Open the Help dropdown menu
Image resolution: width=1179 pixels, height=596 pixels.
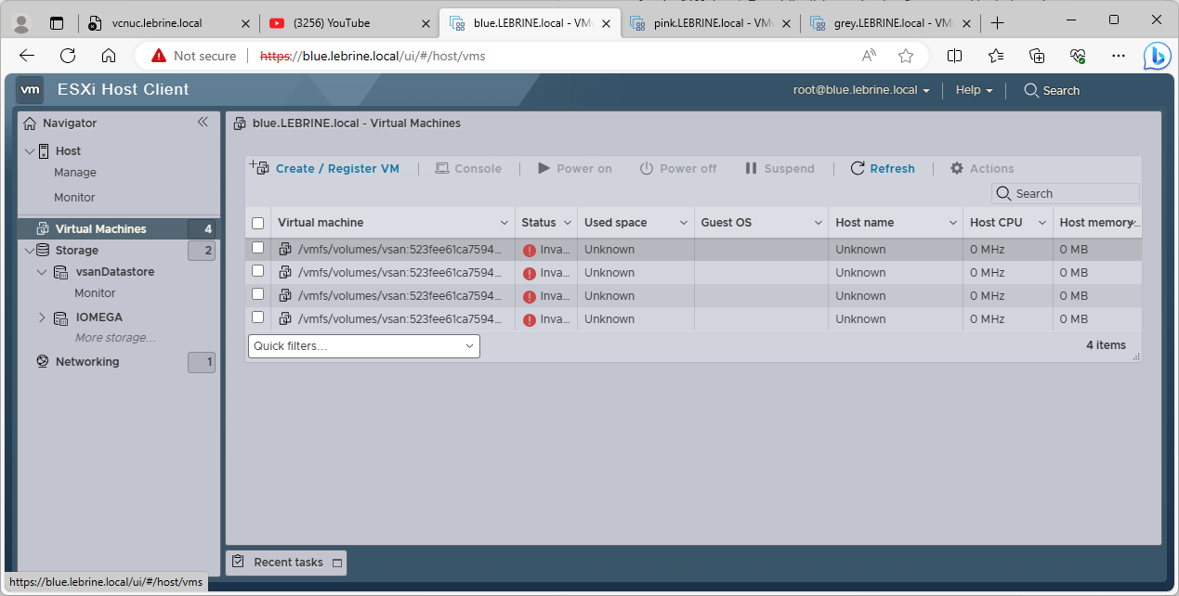coord(975,90)
